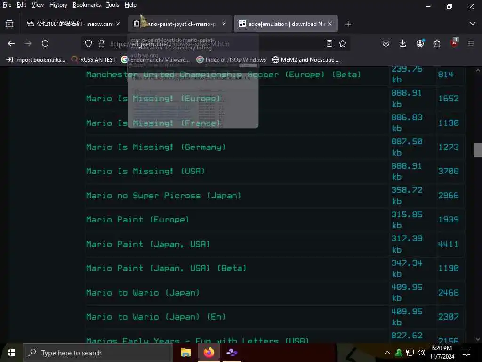482x362 pixels.
Task: Open the Endermanch/Malware bookmark
Action: point(155,60)
